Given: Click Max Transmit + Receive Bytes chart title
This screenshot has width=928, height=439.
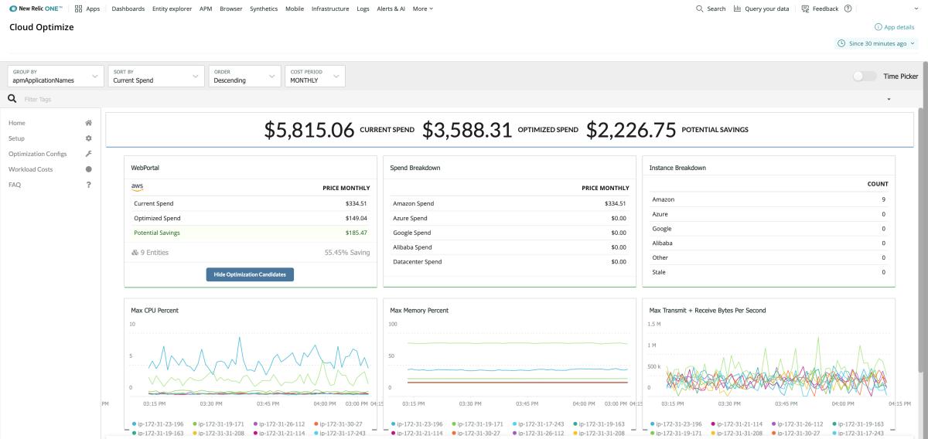Looking at the screenshot, I should click(708, 311).
